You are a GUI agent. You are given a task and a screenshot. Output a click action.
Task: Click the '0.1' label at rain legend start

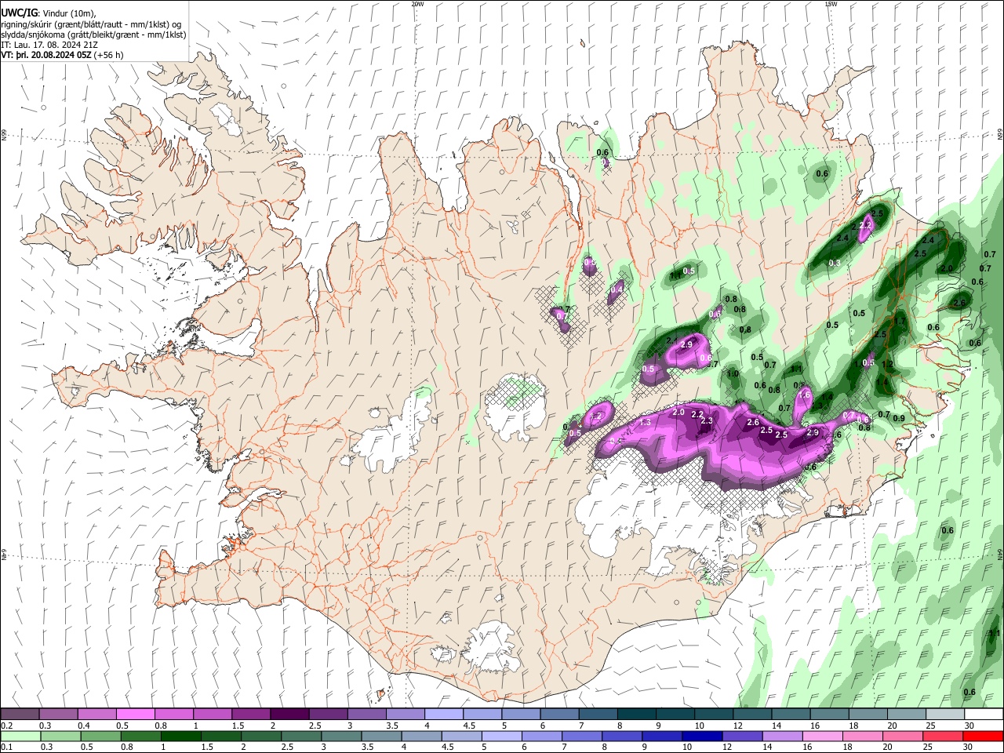(x=7, y=748)
